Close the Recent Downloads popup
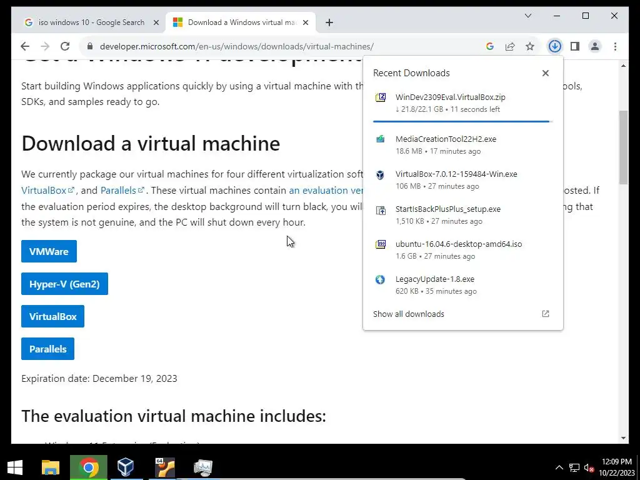Viewport: 640px width, 480px height. (x=545, y=73)
